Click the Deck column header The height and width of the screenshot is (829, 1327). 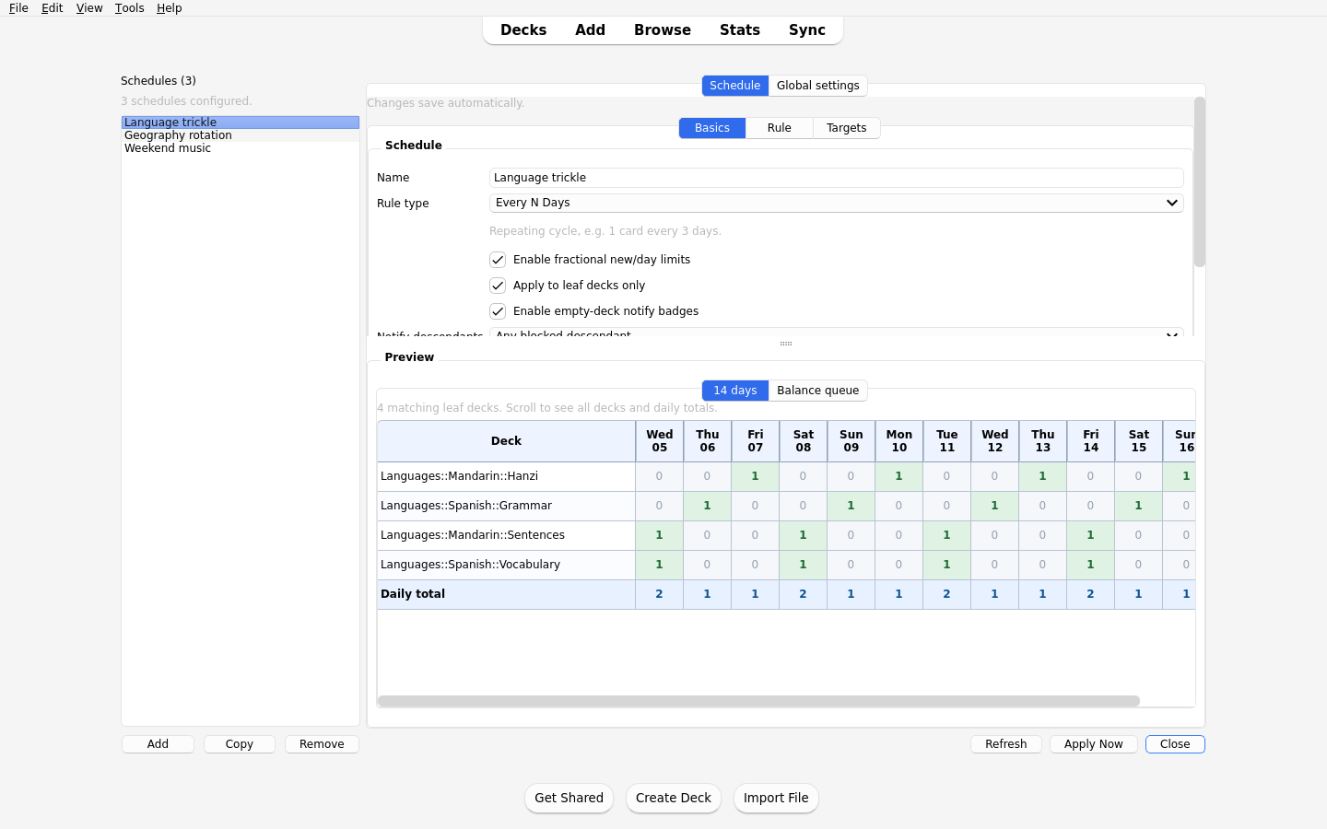(506, 441)
